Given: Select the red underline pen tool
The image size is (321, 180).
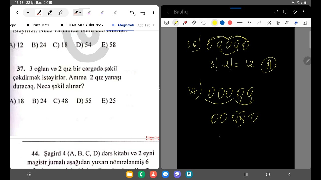Looking at the screenshot, I should [x=39, y=12].
